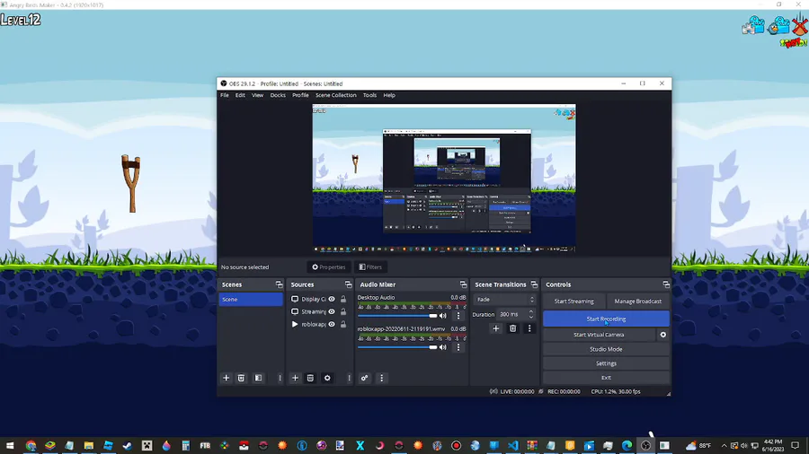Open scene filters icon in Scenes toolbar
The height and width of the screenshot is (454, 809).
259,378
